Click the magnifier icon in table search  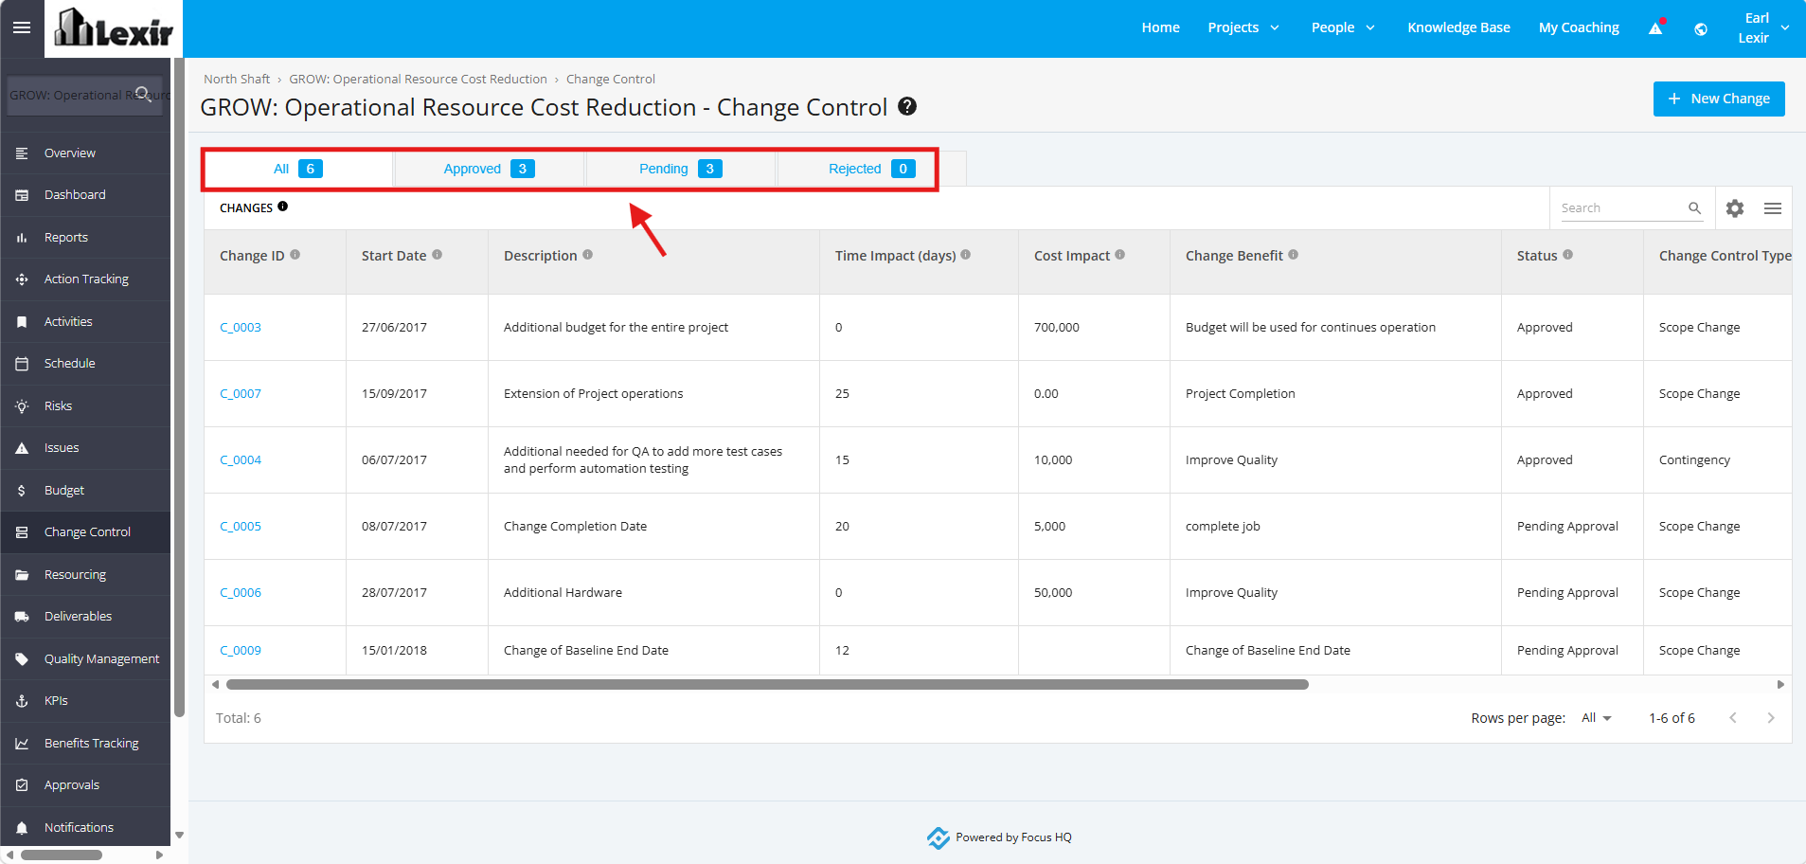(x=1694, y=208)
